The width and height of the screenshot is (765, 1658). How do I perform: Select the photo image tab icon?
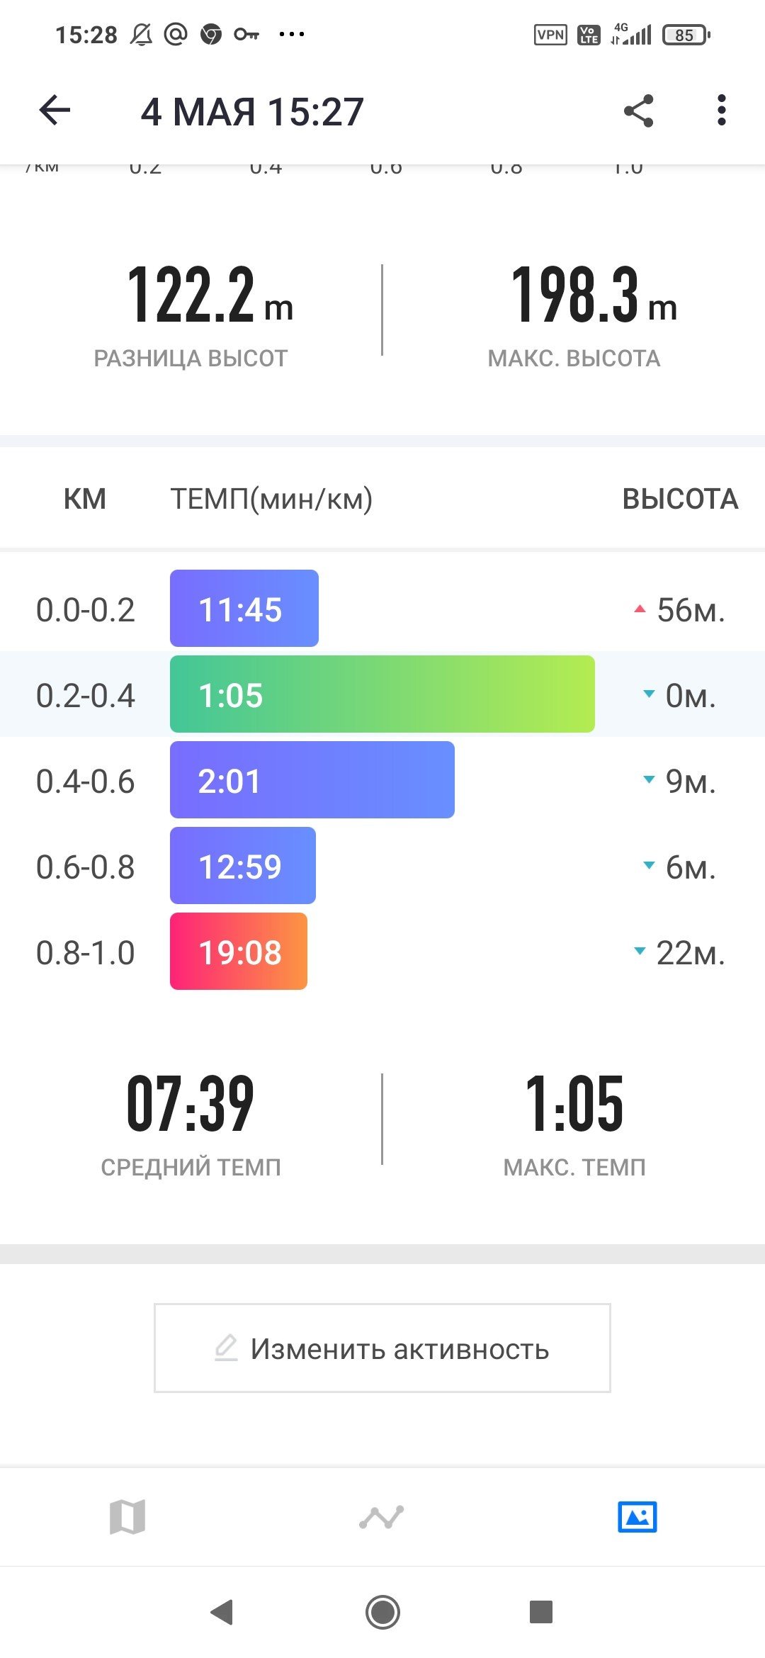(x=637, y=1517)
